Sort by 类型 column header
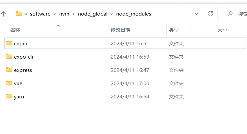 174,30
